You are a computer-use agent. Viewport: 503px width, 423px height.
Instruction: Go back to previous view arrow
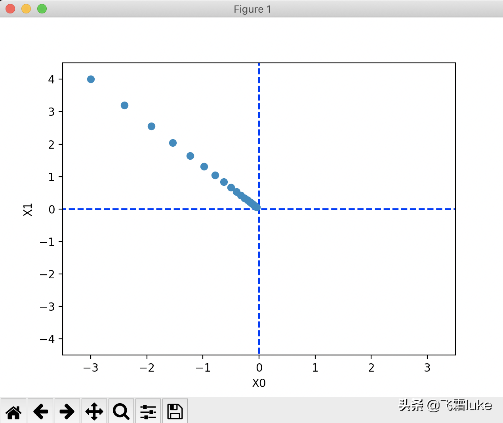click(40, 412)
